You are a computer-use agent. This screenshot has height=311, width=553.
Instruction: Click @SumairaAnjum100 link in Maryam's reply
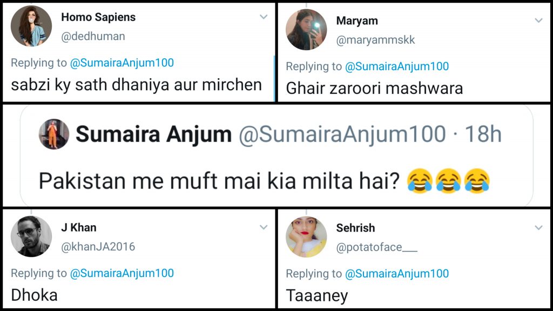click(x=397, y=66)
